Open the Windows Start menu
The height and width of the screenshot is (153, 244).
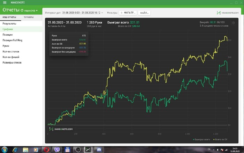coord(4,150)
